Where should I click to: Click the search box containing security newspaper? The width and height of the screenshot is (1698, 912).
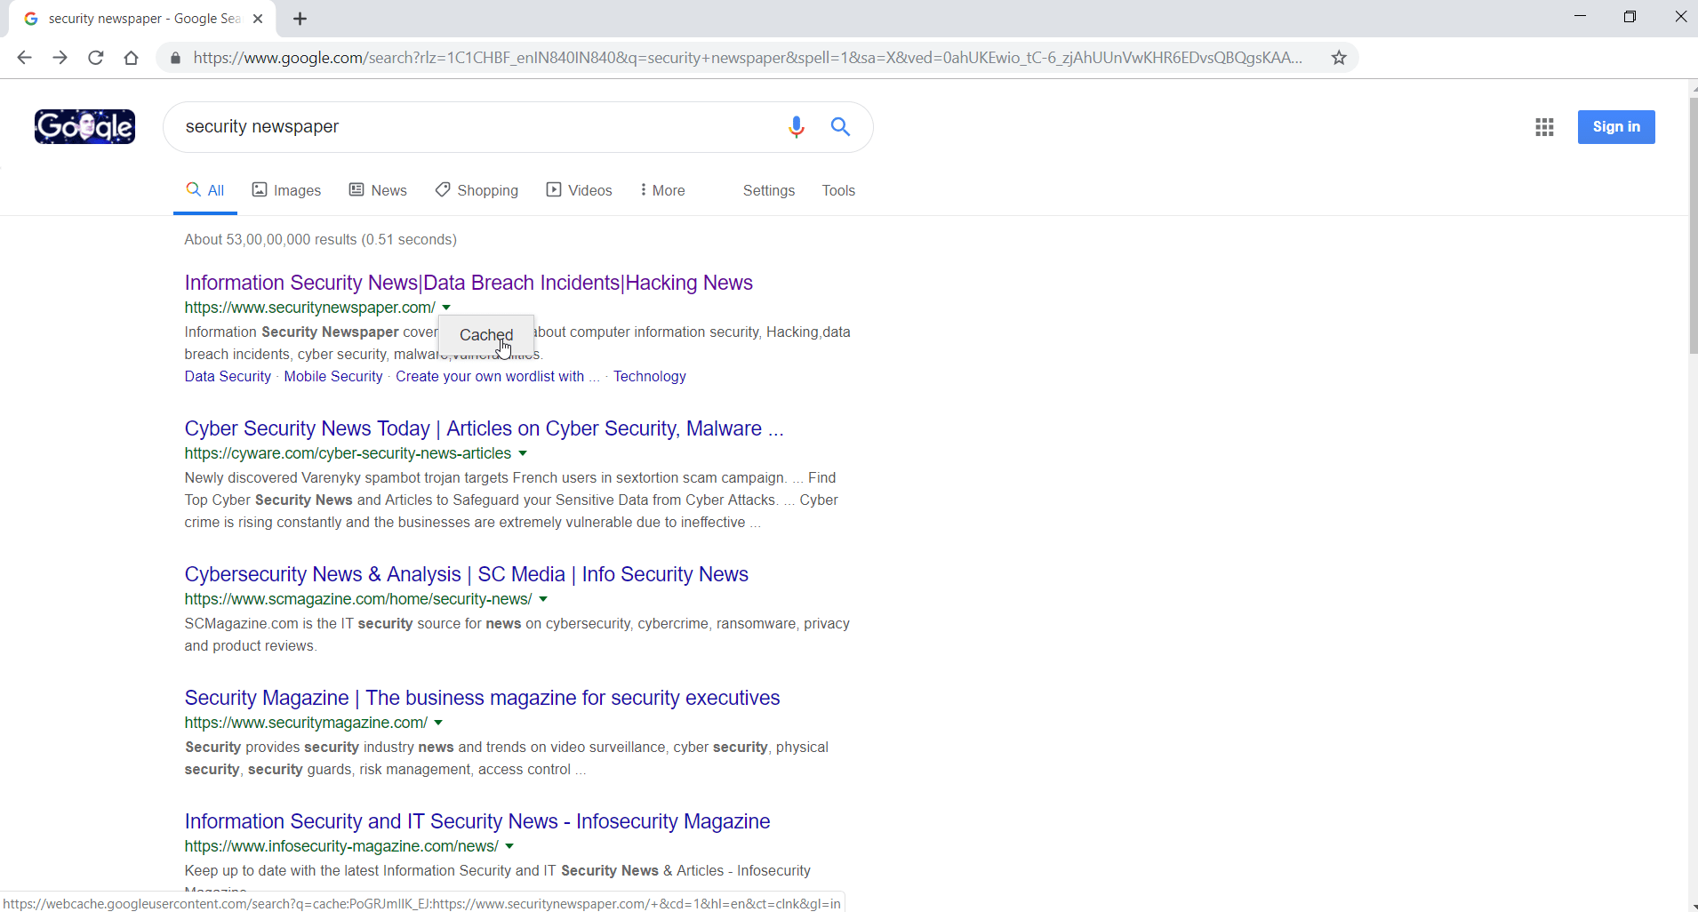pos(480,127)
